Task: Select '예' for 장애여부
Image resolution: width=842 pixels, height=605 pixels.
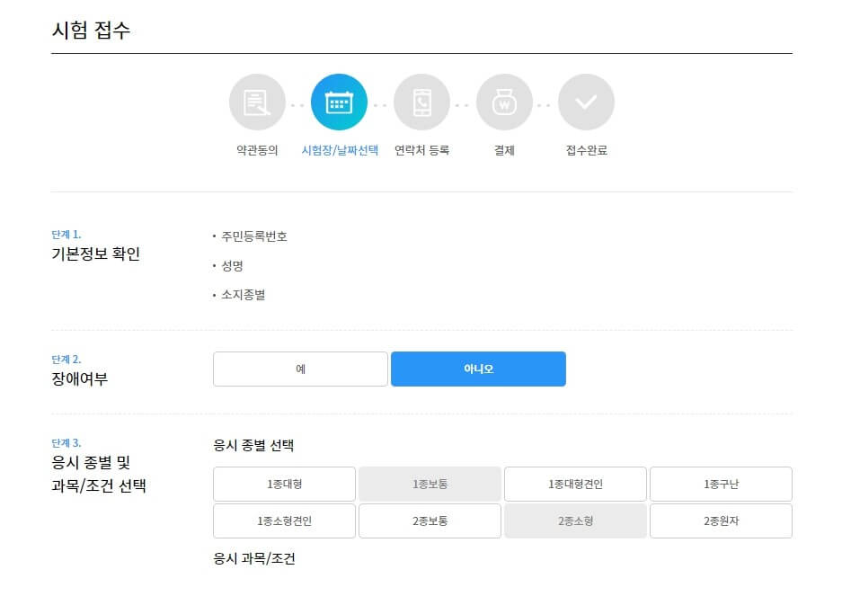Action: 299,369
